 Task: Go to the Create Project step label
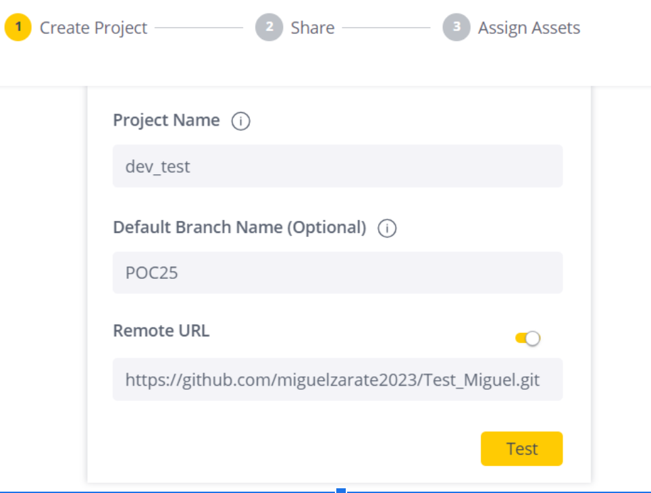(93, 28)
